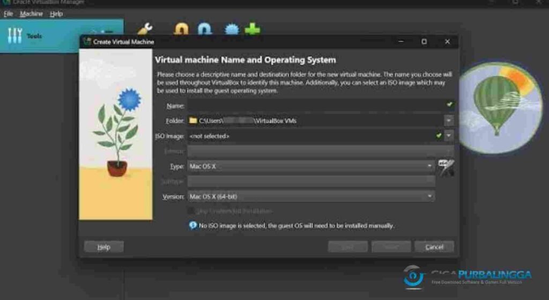Image resolution: width=549 pixels, height=300 pixels.
Task: Open the Machine menu
Action: pyautogui.click(x=31, y=14)
